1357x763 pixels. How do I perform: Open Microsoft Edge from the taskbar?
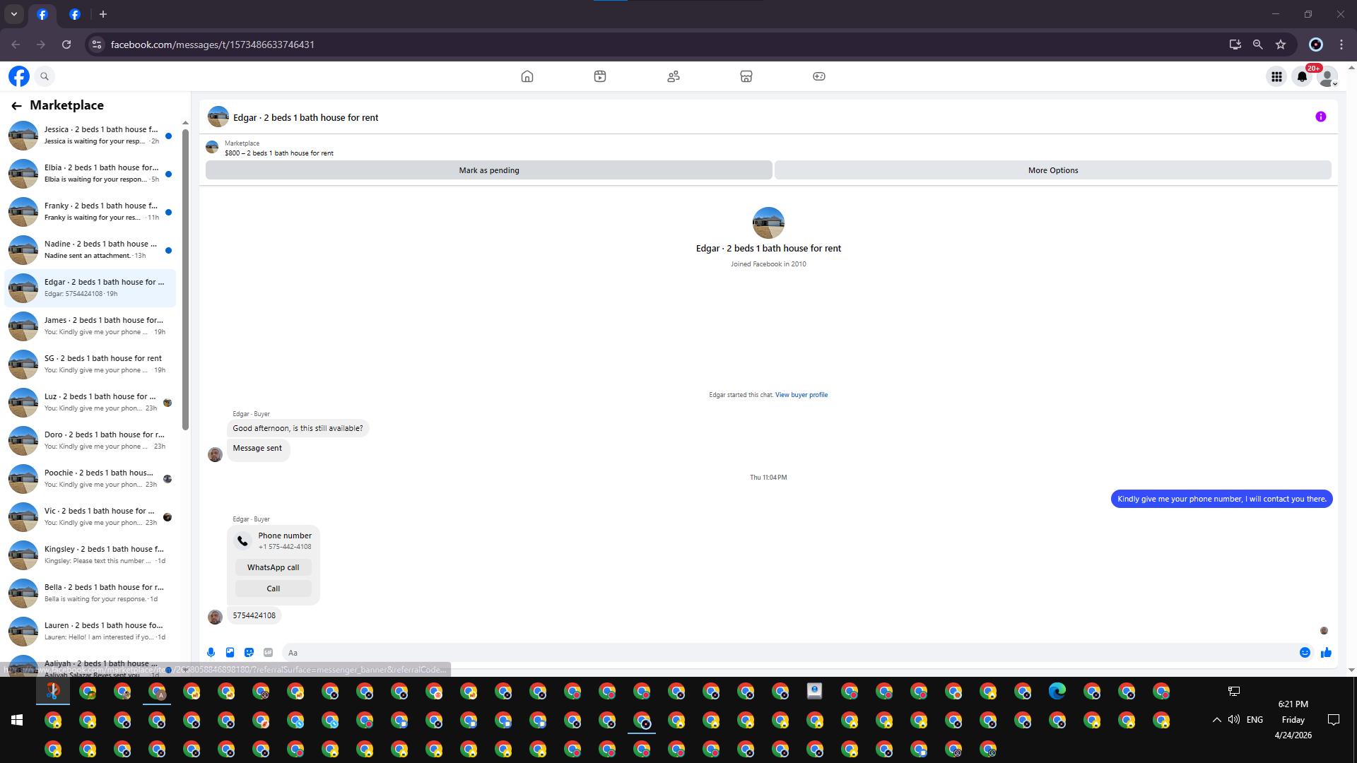1057,692
